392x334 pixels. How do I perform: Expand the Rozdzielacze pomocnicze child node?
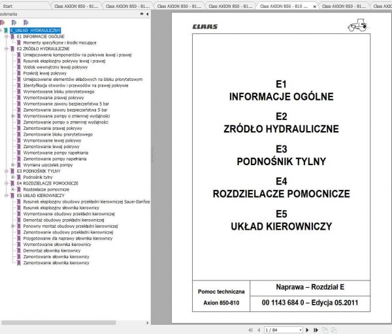pos(13,189)
